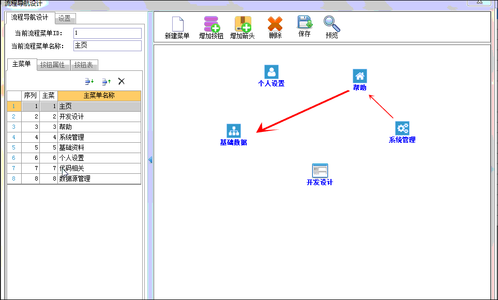Select the 基础资料 row in menu table

74,147
